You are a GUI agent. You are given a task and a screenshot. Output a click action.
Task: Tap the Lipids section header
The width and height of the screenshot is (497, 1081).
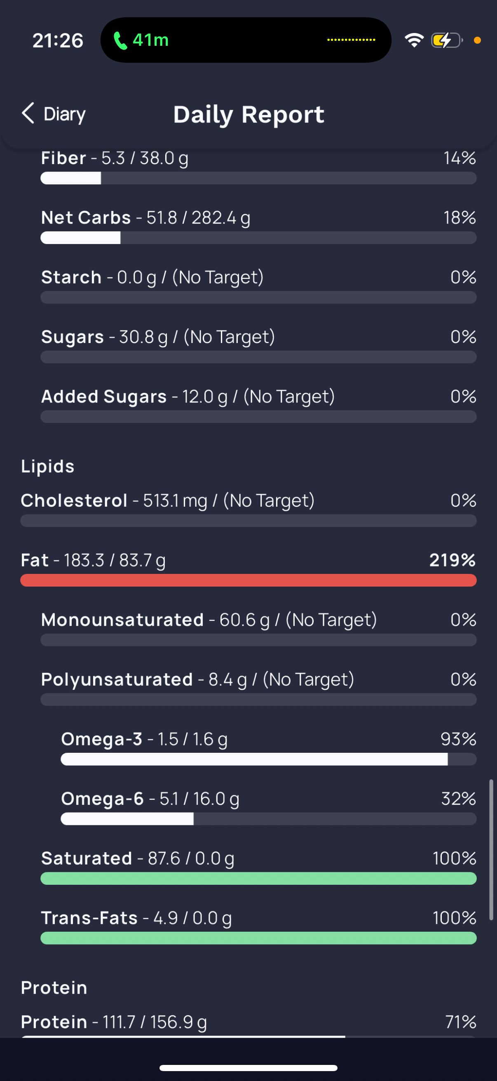coord(48,467)
